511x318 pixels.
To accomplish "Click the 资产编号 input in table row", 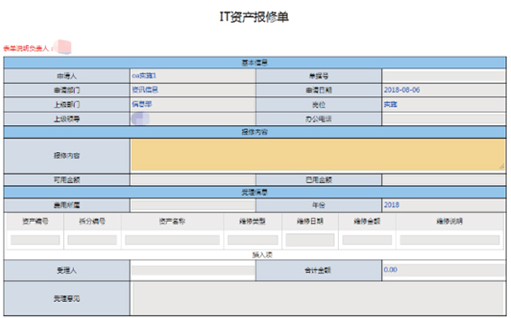I will point(35,241).
